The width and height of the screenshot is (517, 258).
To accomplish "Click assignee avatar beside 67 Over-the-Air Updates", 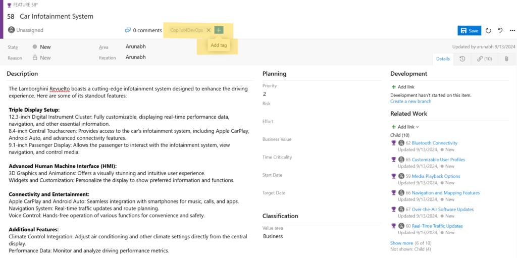I will point(401,209).
